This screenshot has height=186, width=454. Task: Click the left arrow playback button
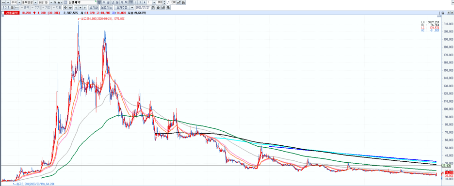[76, 8]
